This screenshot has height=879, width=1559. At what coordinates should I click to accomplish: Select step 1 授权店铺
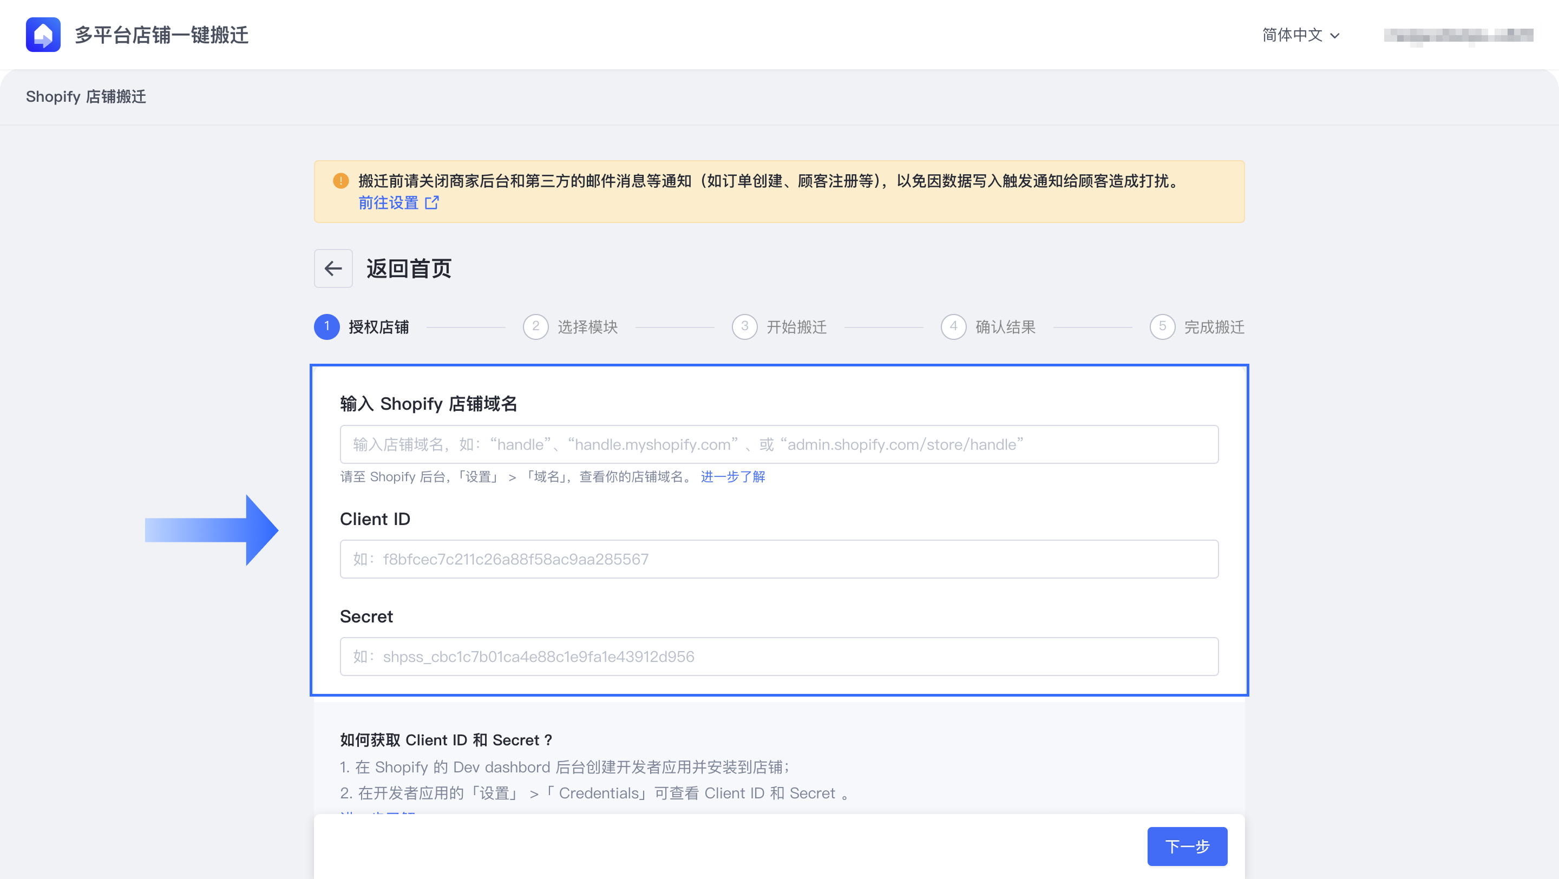362,327
